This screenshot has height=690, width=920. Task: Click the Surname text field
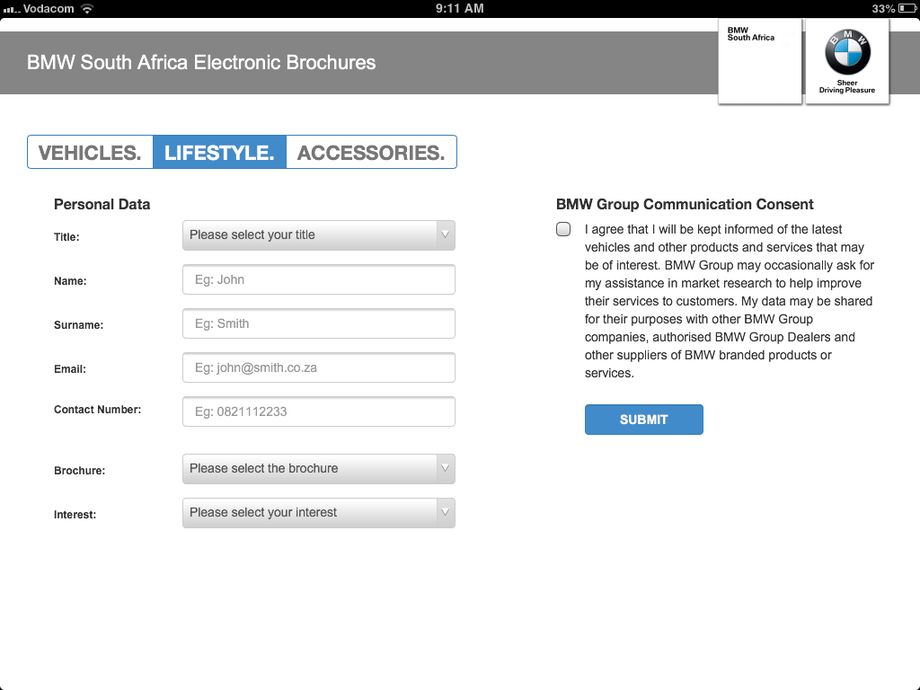pyautogui.click(x=319, y=323)
